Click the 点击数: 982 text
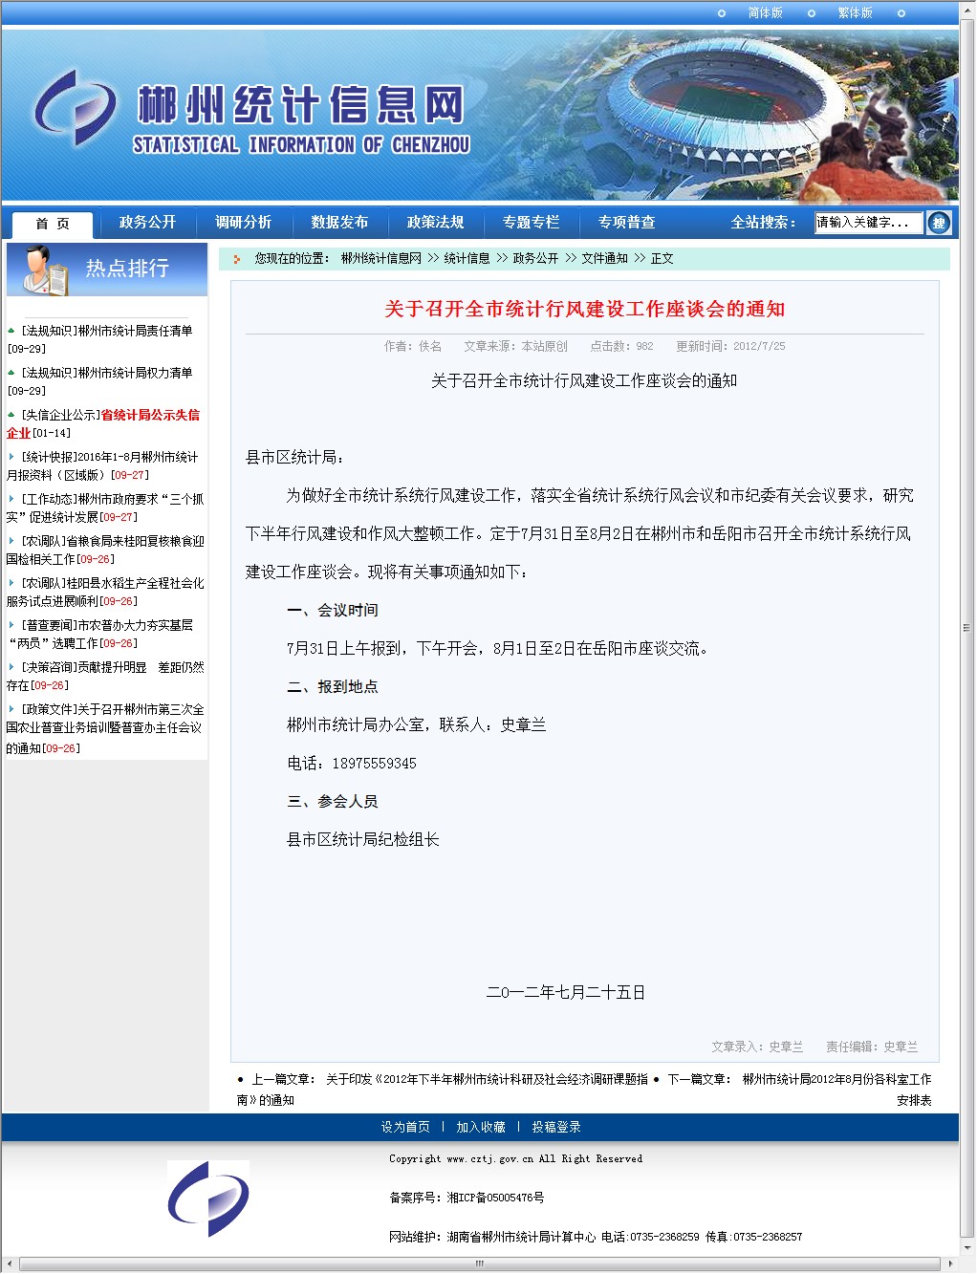The width and height of the screenshot is (977, 1274). (x=621, y=346)
